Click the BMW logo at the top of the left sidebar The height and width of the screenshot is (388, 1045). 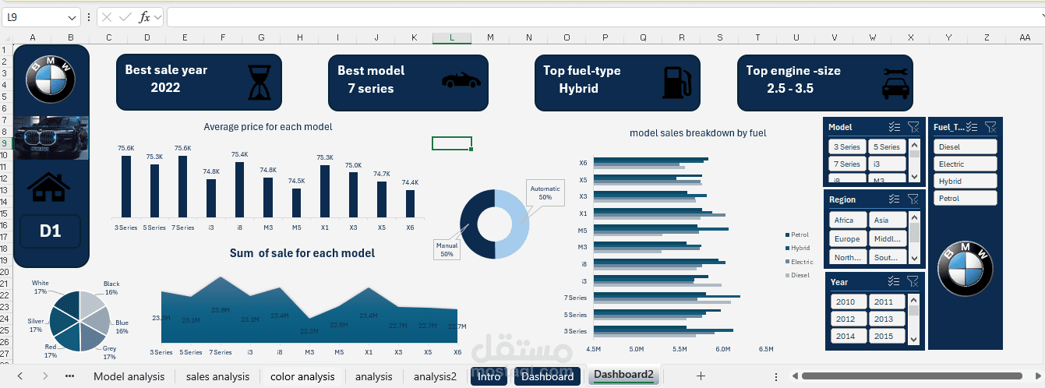tap(51, 78)
